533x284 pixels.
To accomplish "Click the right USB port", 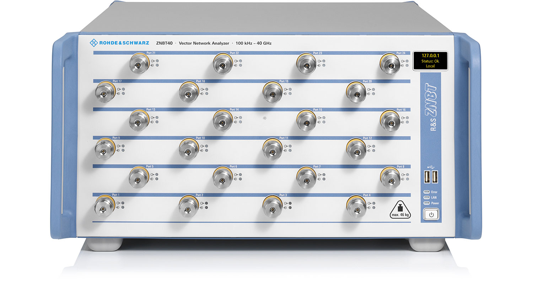I will [435, 177].
